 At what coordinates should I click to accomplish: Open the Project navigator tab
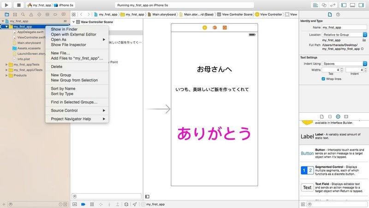point(7,14)
